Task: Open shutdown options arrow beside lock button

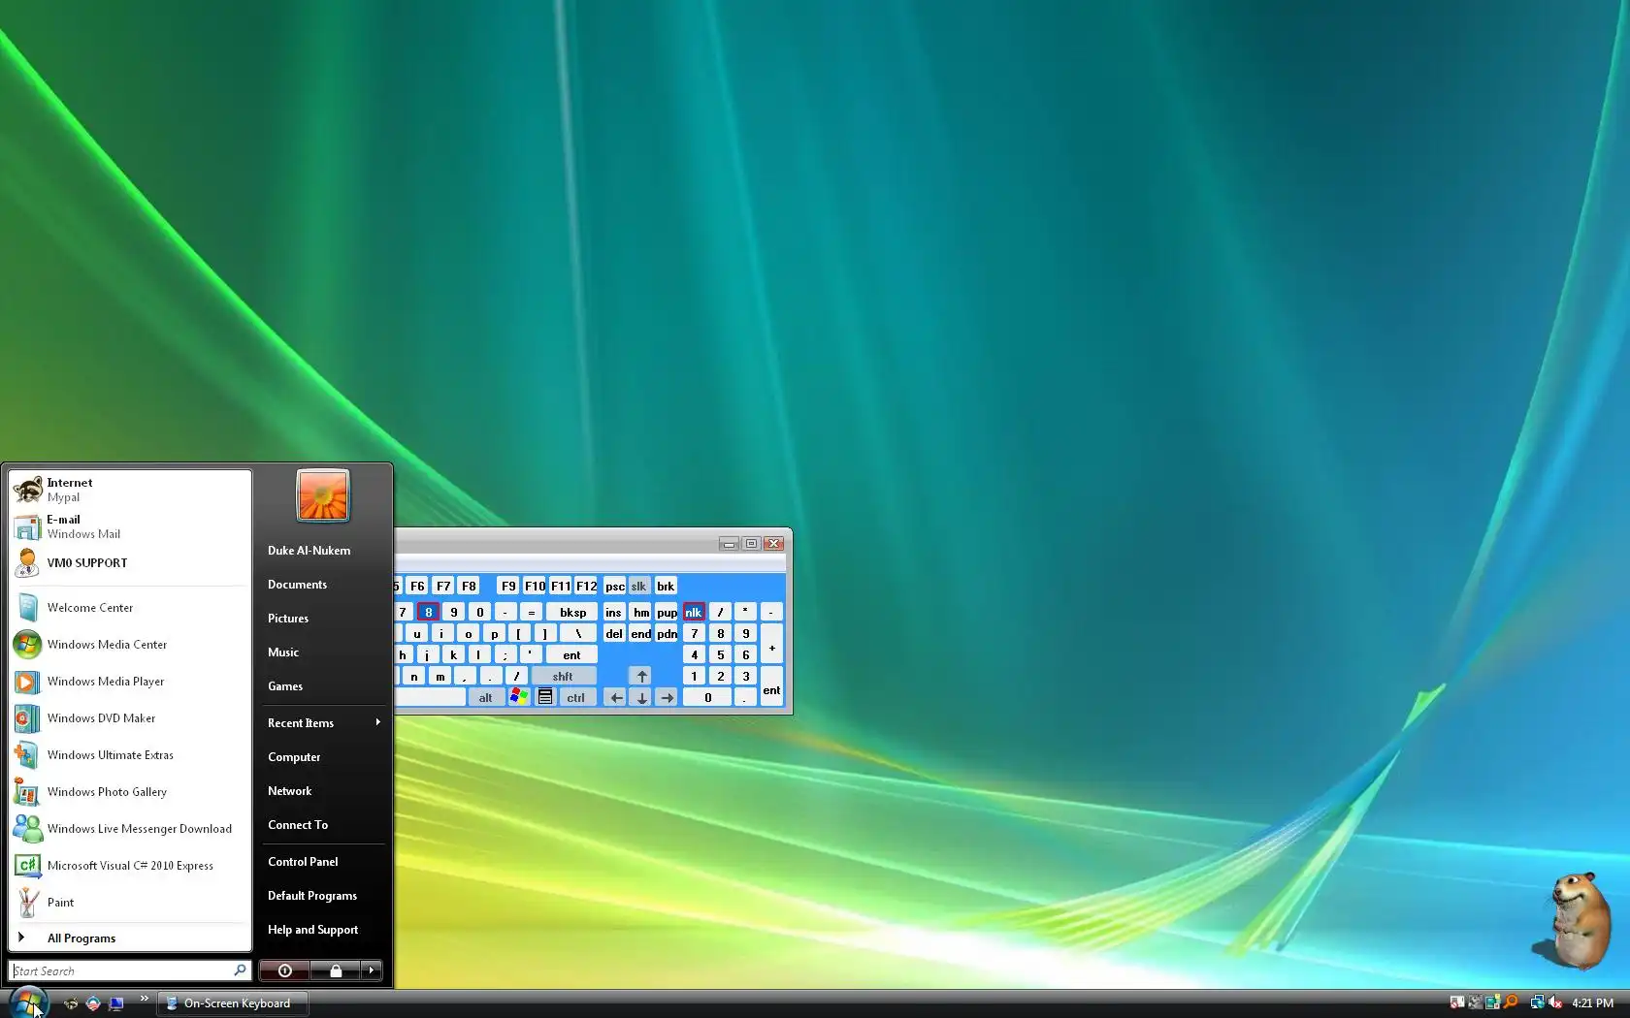Action: (372, 970)
